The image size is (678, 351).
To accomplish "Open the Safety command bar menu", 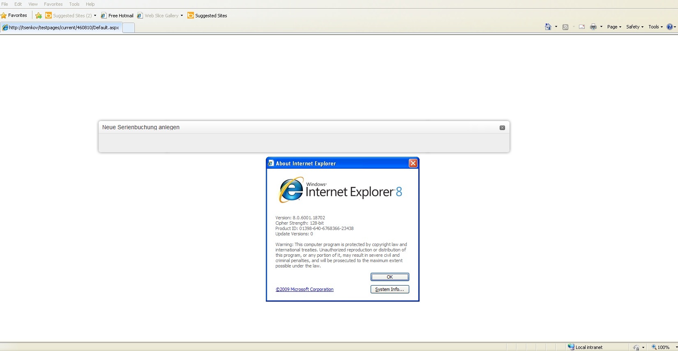I will click(x=635, y=27).
